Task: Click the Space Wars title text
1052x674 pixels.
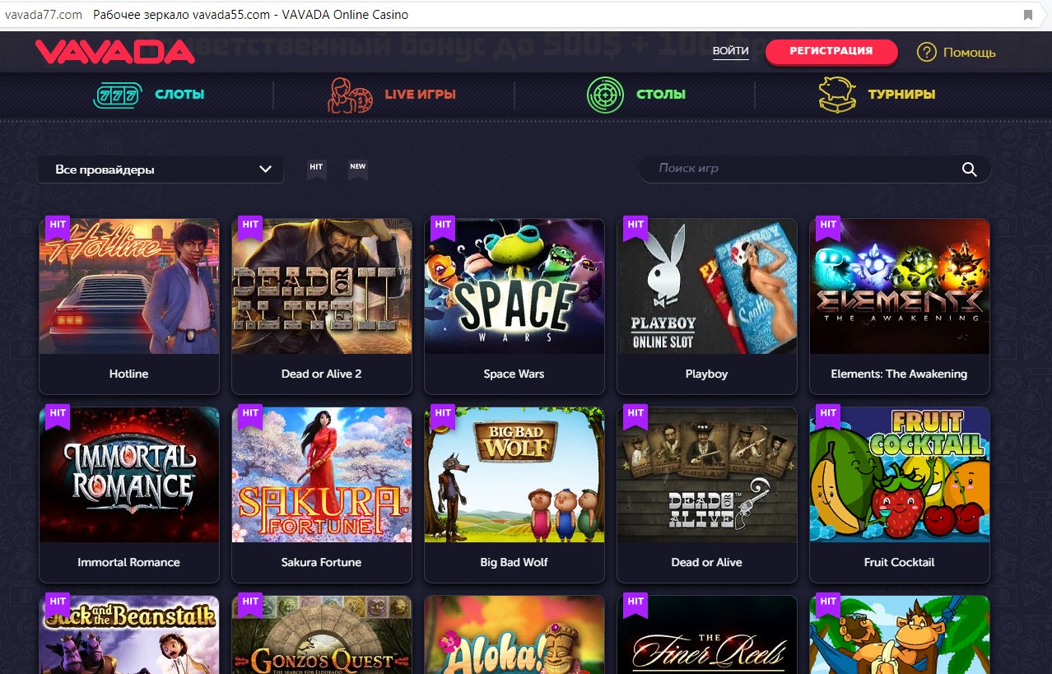Action: (x=514, y=374)
